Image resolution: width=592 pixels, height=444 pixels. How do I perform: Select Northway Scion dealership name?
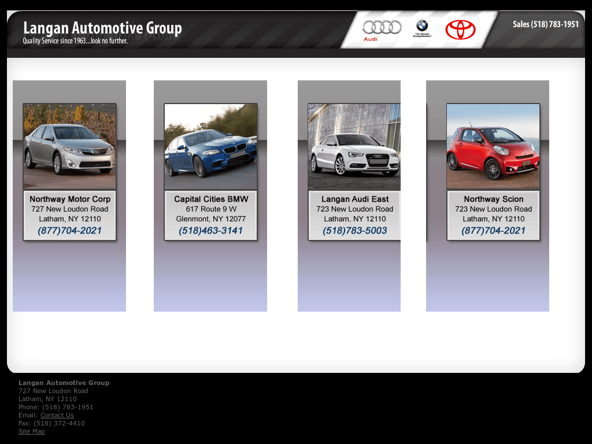(494, 199)
